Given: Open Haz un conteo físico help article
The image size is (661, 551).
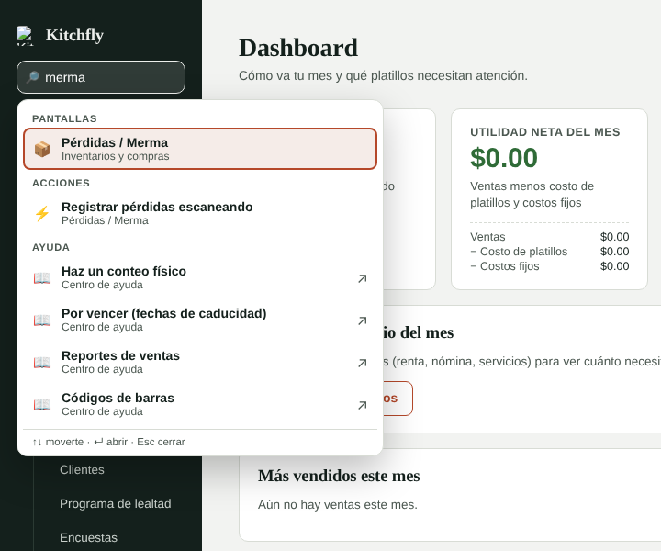Looking at the screenshot, I should 200,278.
